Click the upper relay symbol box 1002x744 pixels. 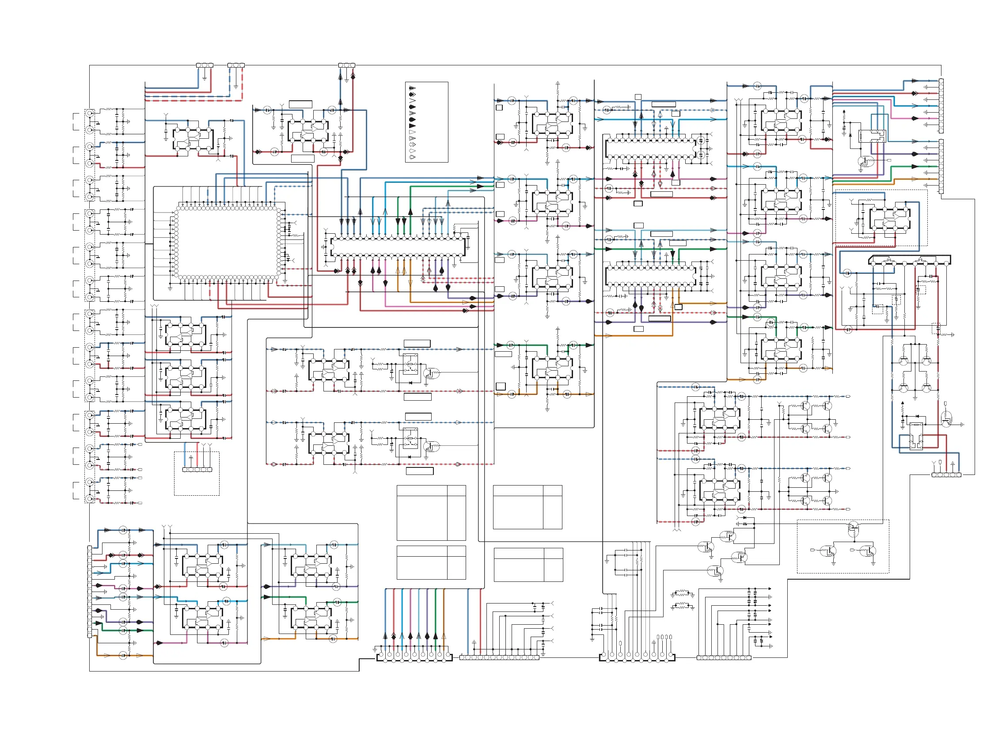[x=410, y=364]
